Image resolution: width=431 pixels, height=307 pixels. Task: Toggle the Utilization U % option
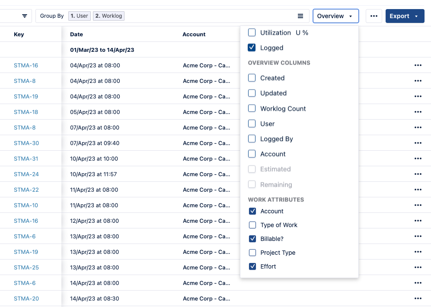point(252,33)
